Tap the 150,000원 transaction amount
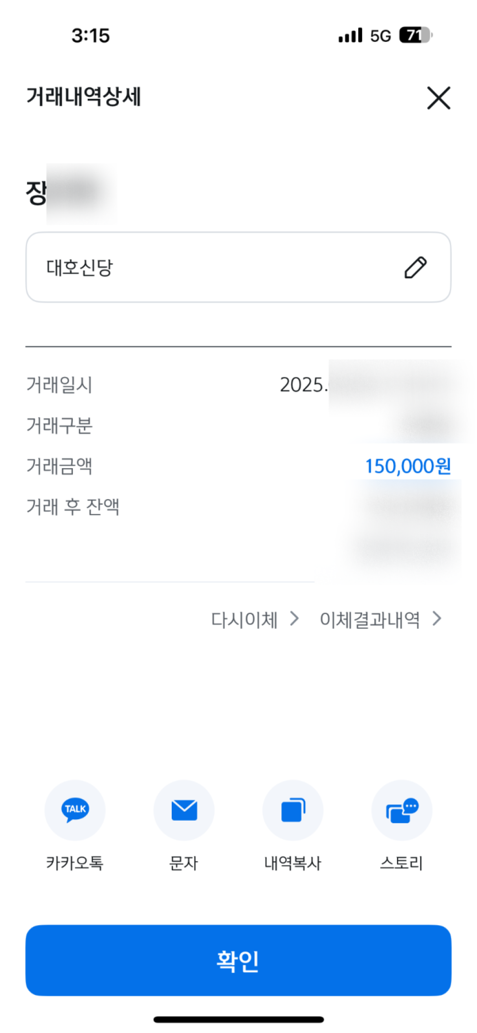The image size is (477, 1033). (408, 466)
